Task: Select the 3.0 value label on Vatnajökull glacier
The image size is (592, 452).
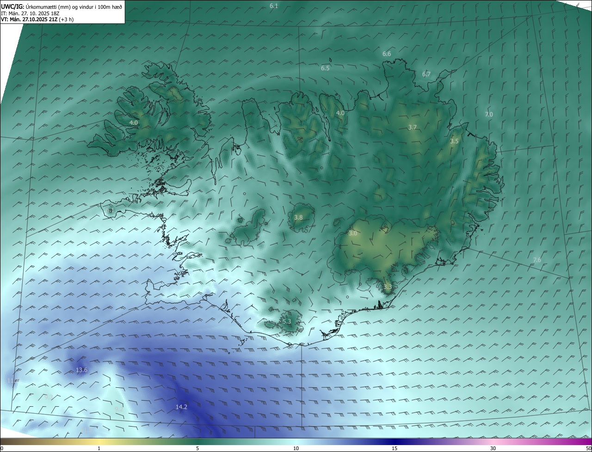Action: (353, 233)
